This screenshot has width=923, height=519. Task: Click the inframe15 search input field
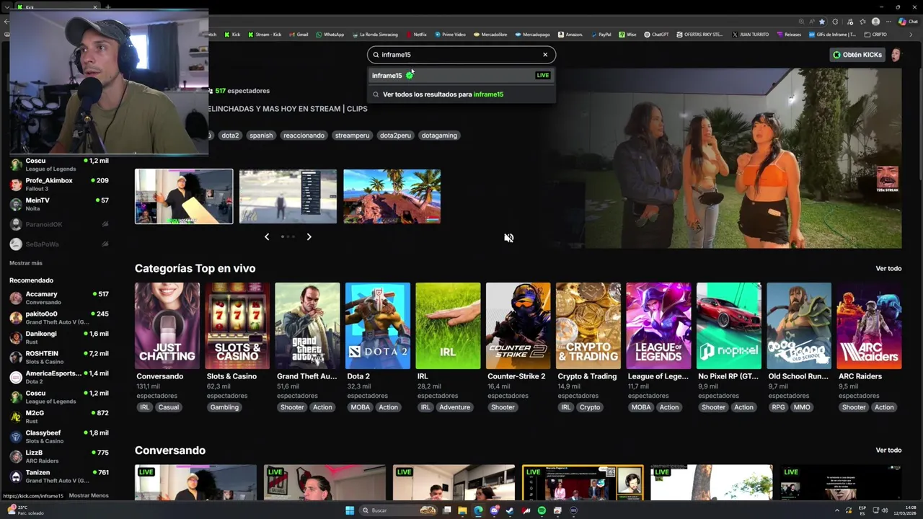(460, 55)
